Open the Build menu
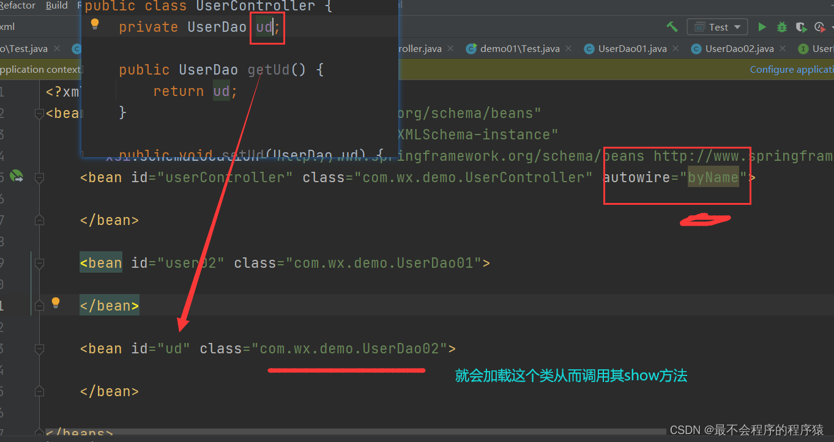 click(x=57, y=5)
